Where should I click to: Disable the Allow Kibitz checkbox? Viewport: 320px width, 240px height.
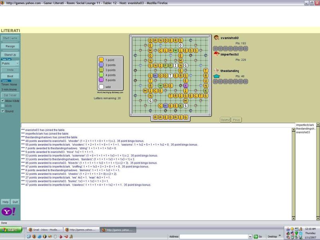pos(3,101)
